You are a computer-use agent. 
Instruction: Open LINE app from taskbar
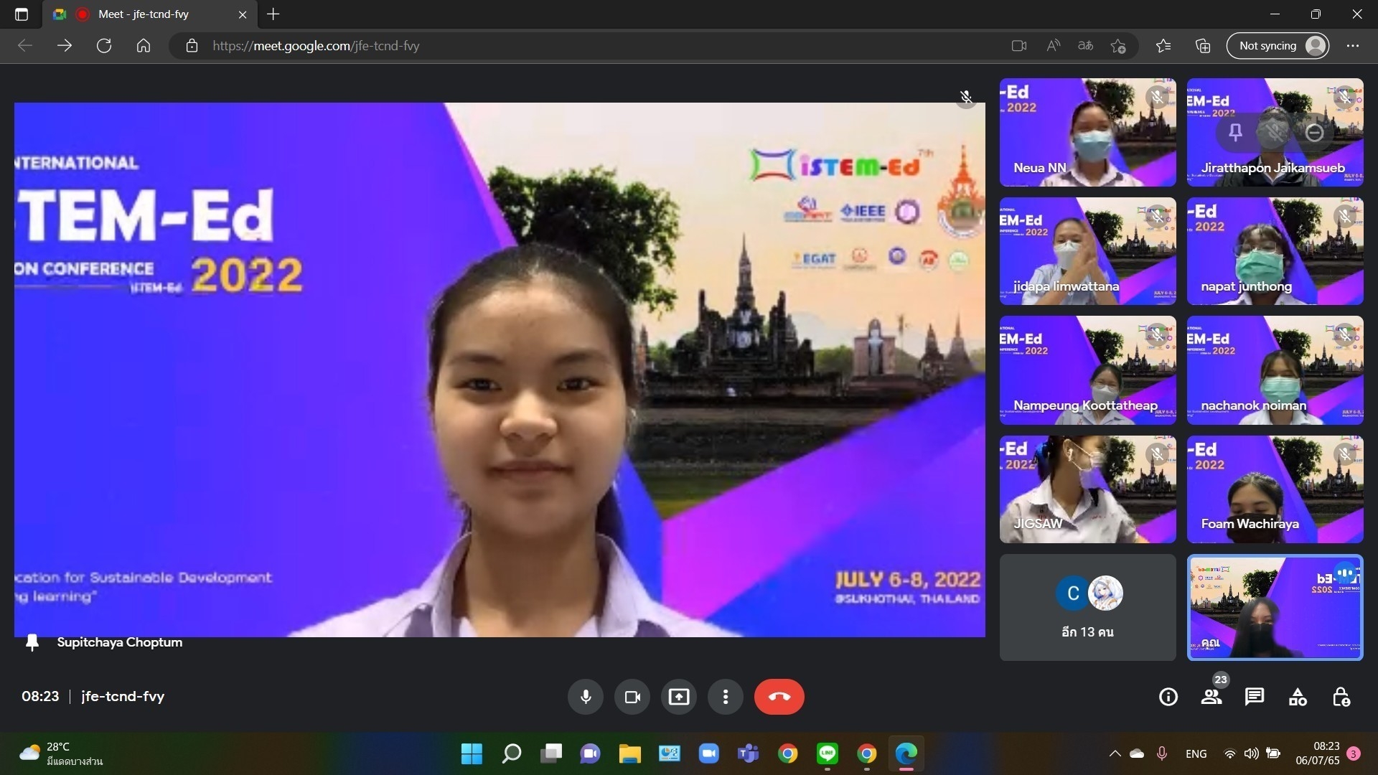coord(828,753)
